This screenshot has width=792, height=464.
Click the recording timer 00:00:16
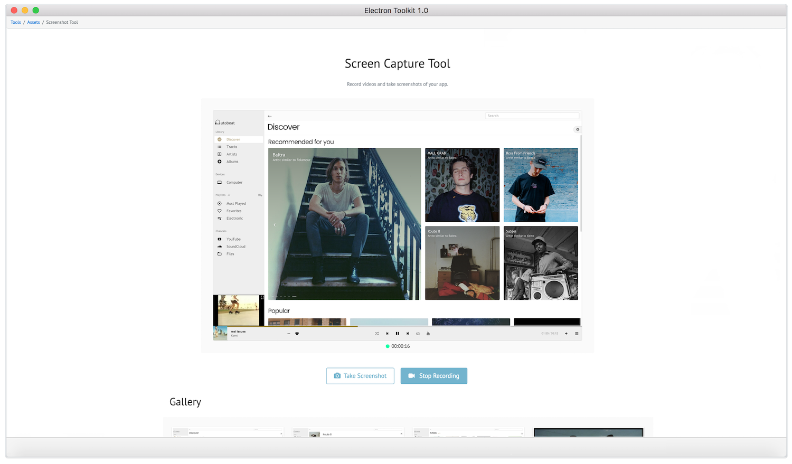pos(400,346)
